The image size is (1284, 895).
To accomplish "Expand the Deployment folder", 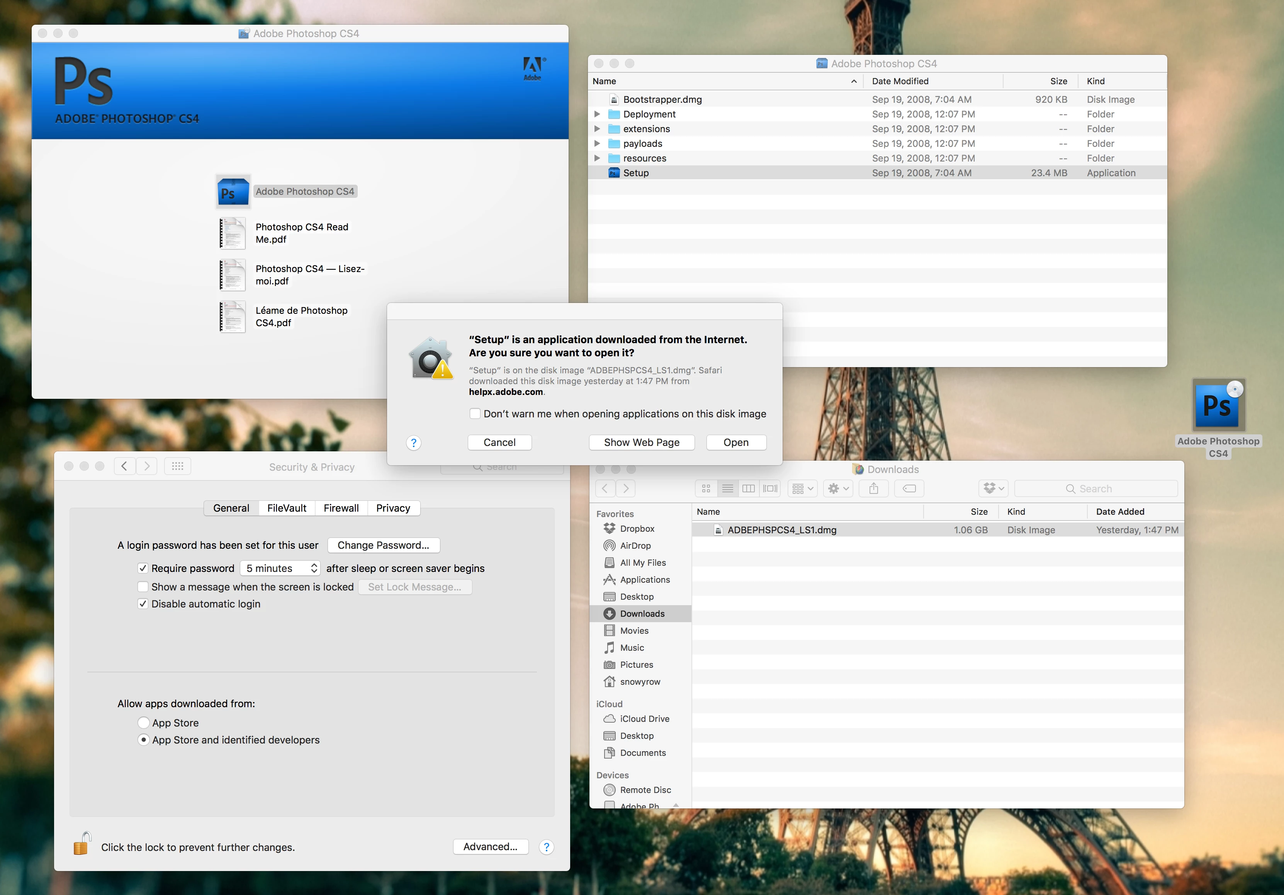I will pos(597,114).
